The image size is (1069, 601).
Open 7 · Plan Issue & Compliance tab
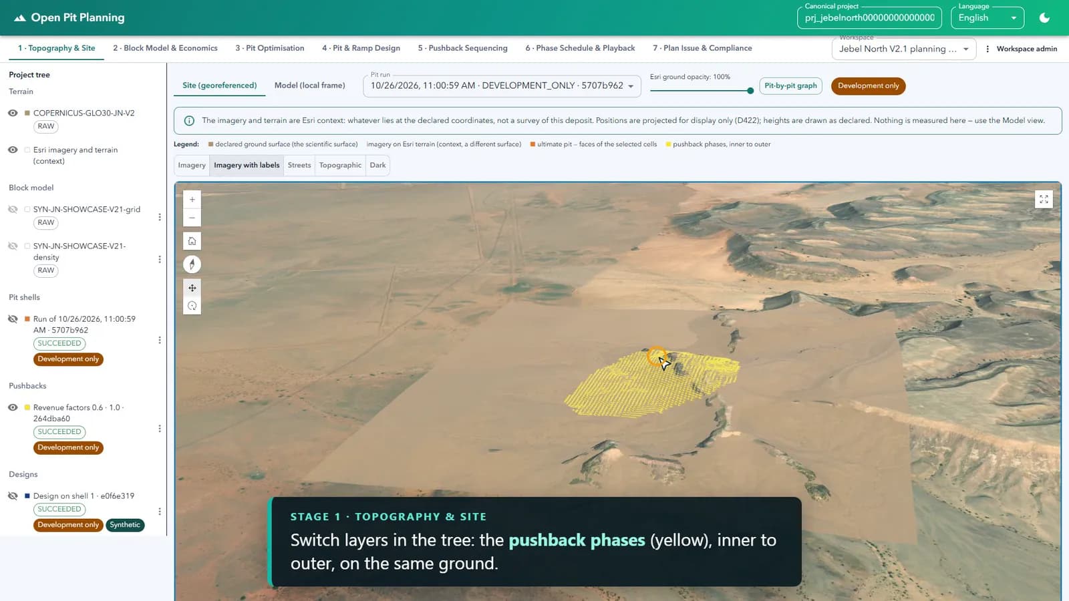point(702,48)
